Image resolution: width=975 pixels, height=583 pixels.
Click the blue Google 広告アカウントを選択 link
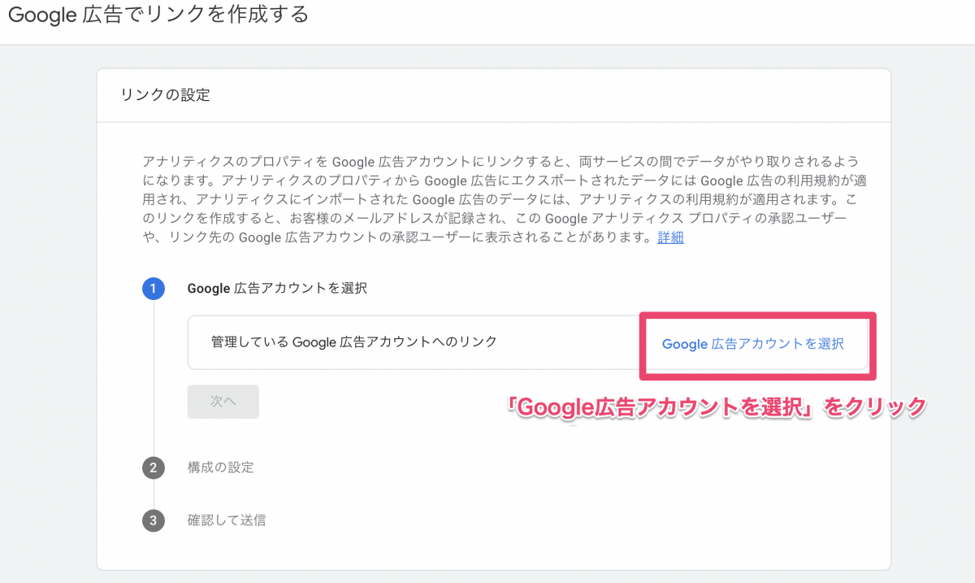point(752,344)
